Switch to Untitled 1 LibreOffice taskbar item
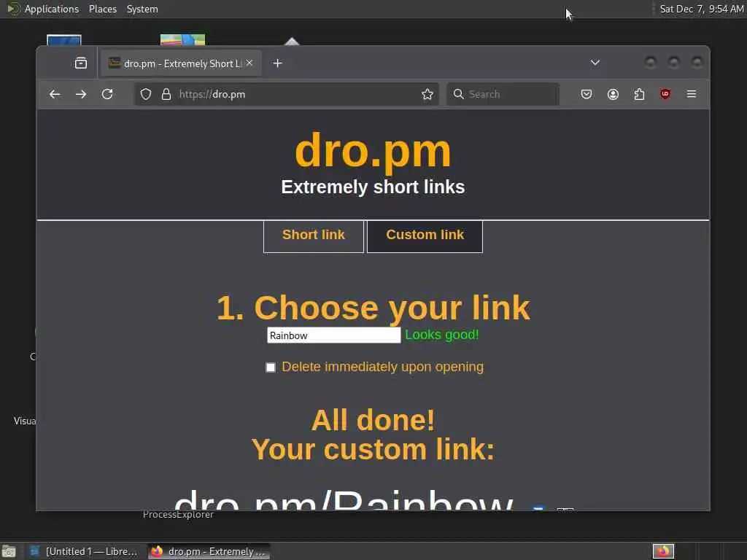 point(85,551)
